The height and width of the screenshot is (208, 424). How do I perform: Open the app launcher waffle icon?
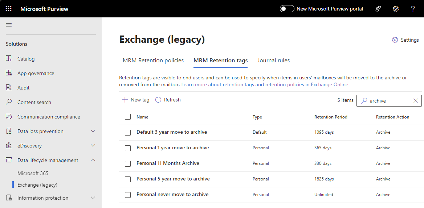[x=9, y=9]
